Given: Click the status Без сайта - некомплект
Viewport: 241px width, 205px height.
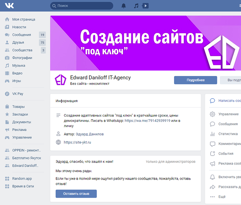Looking at the screenshot, I should click(90, 84).
